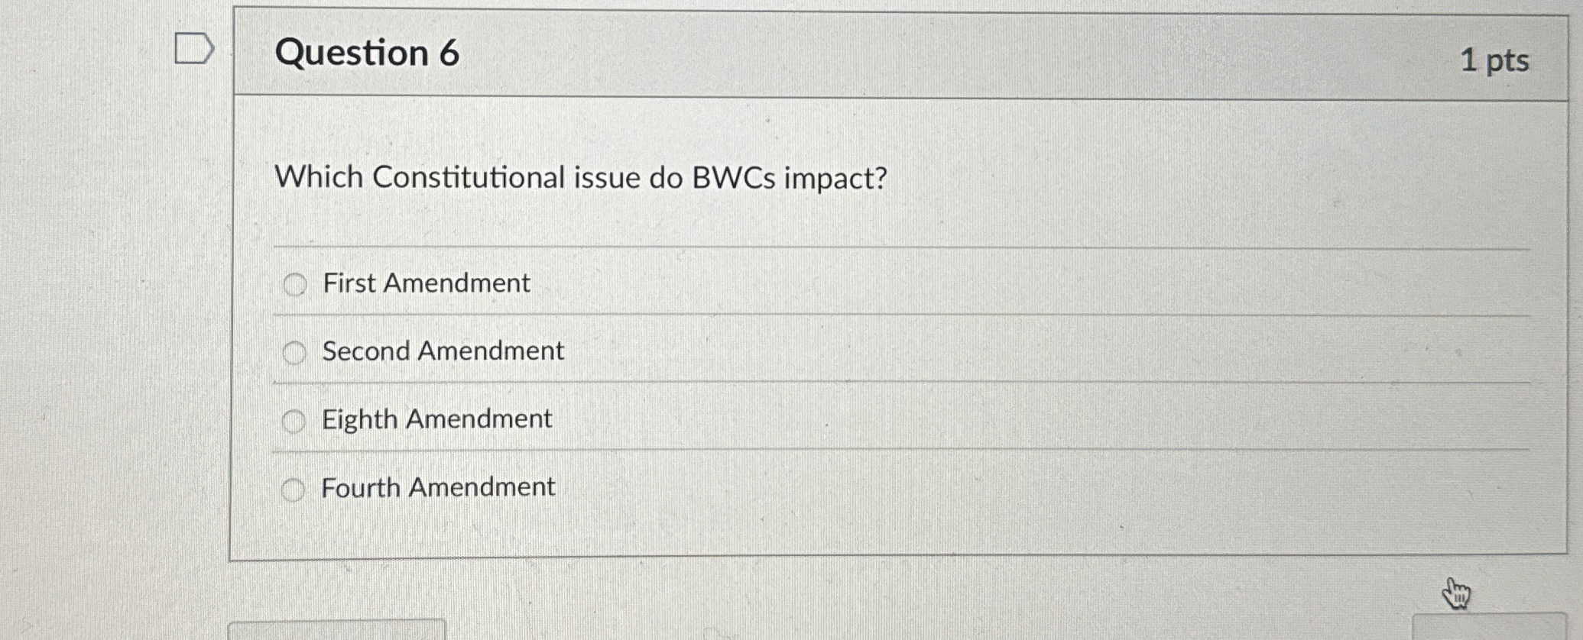Click the question text about BWCs

[x=581, y=179]
